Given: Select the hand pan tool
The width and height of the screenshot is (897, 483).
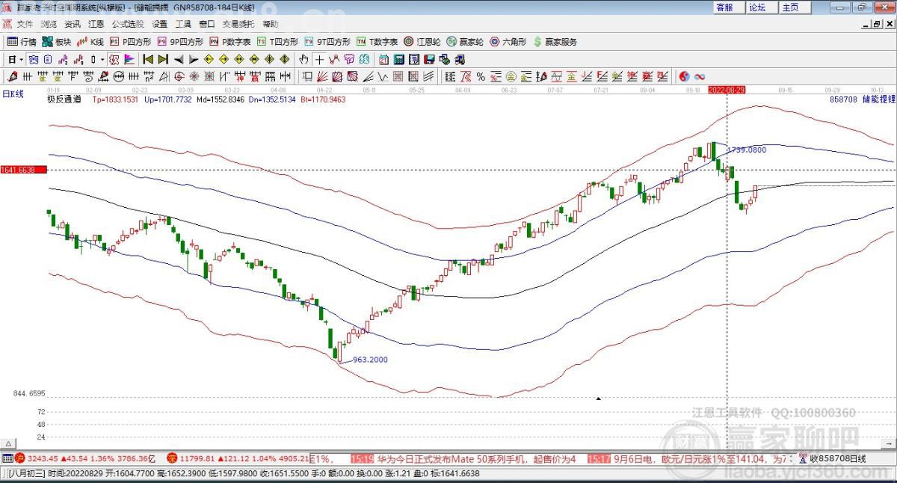Looking at the screenshot, I should pos(303,59).
